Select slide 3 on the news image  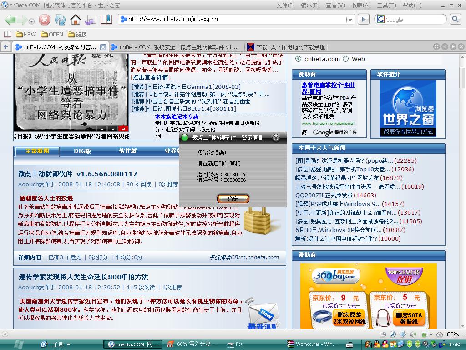click(x=123, y=129)
